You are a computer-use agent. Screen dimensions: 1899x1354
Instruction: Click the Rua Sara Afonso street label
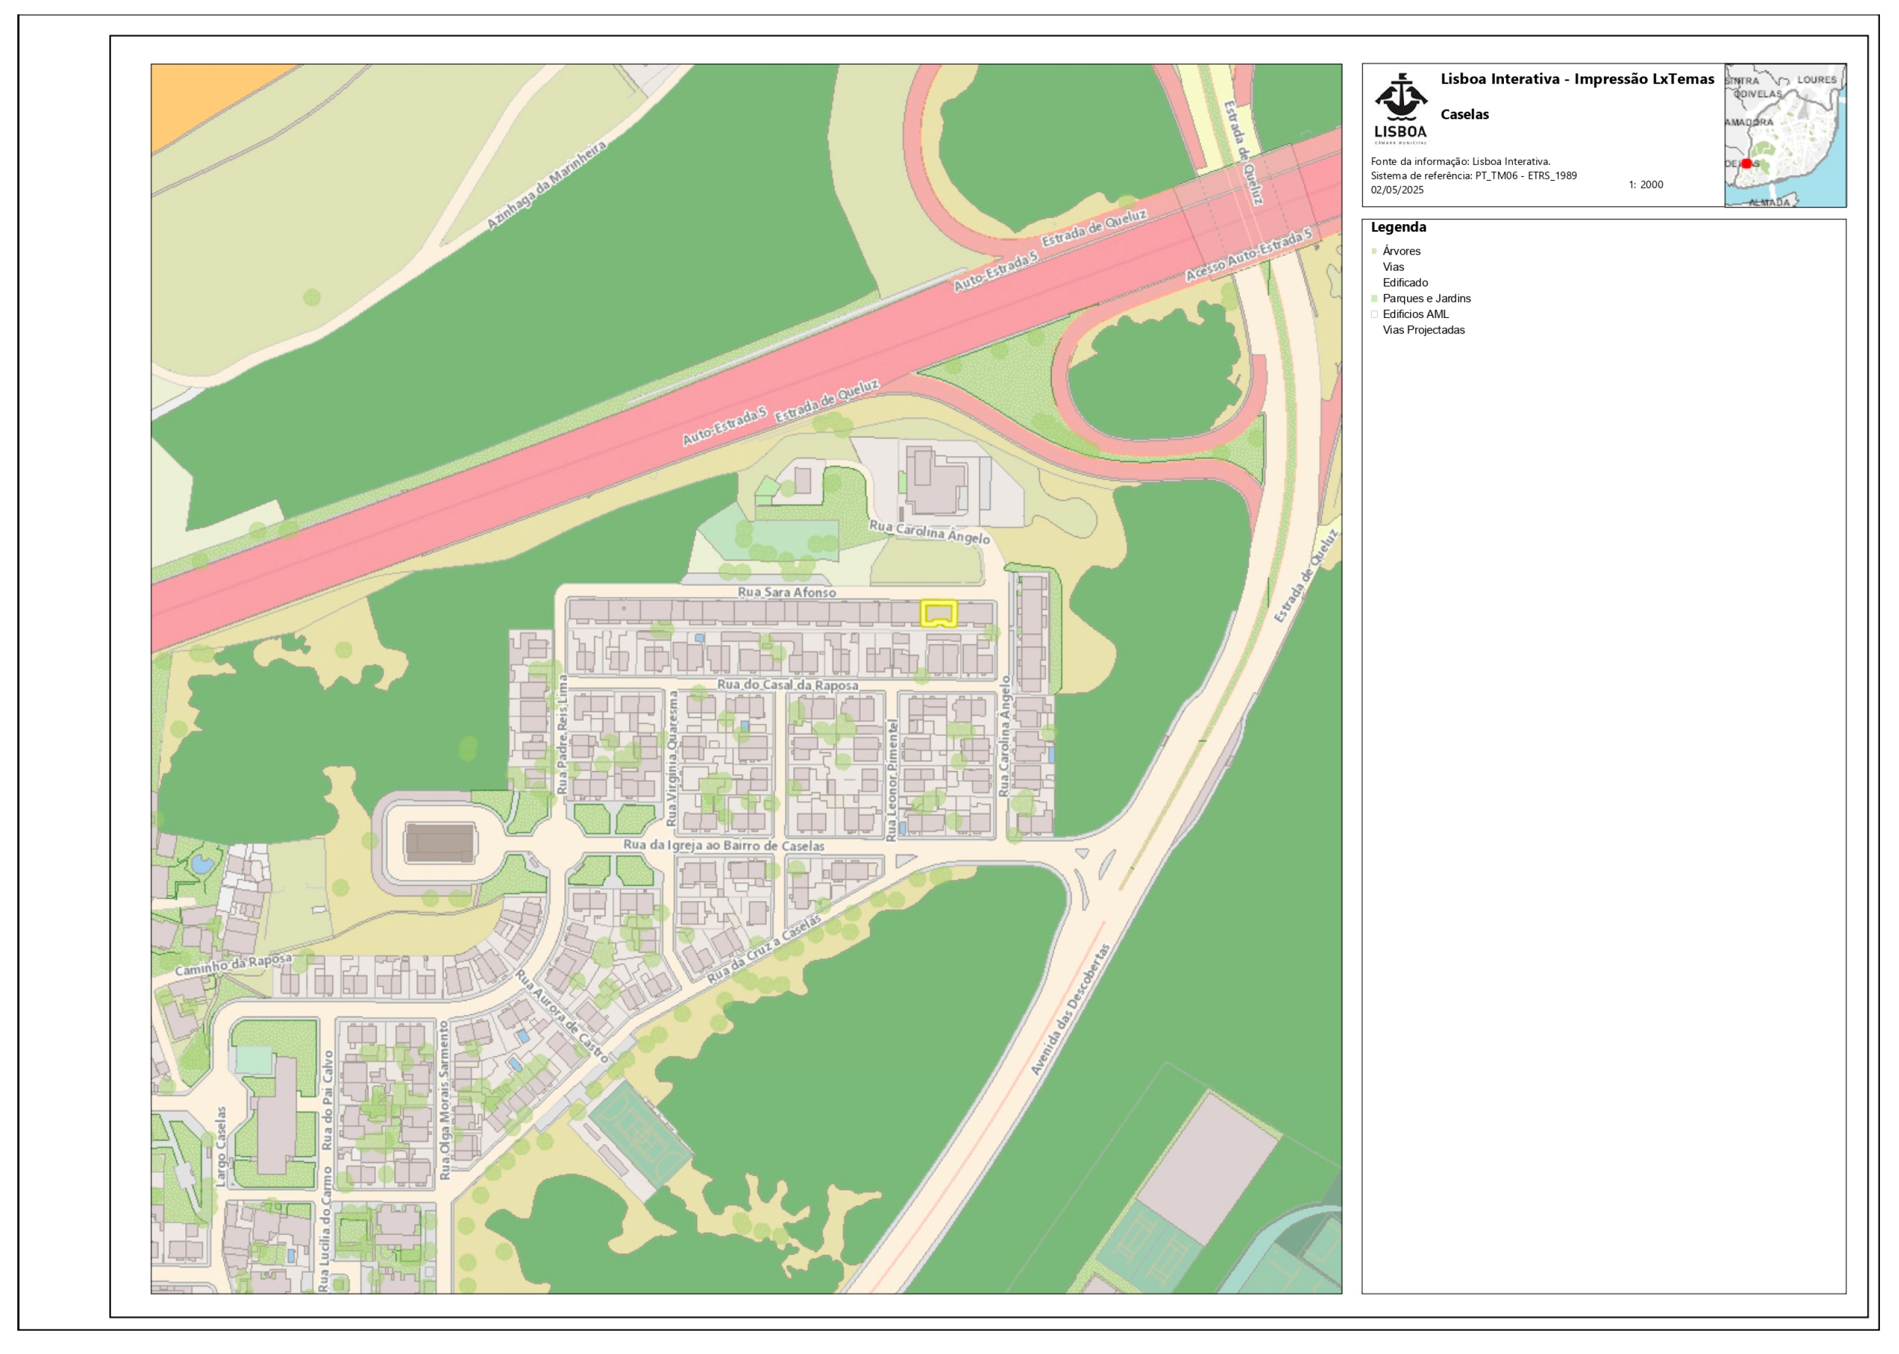(786, 592)
